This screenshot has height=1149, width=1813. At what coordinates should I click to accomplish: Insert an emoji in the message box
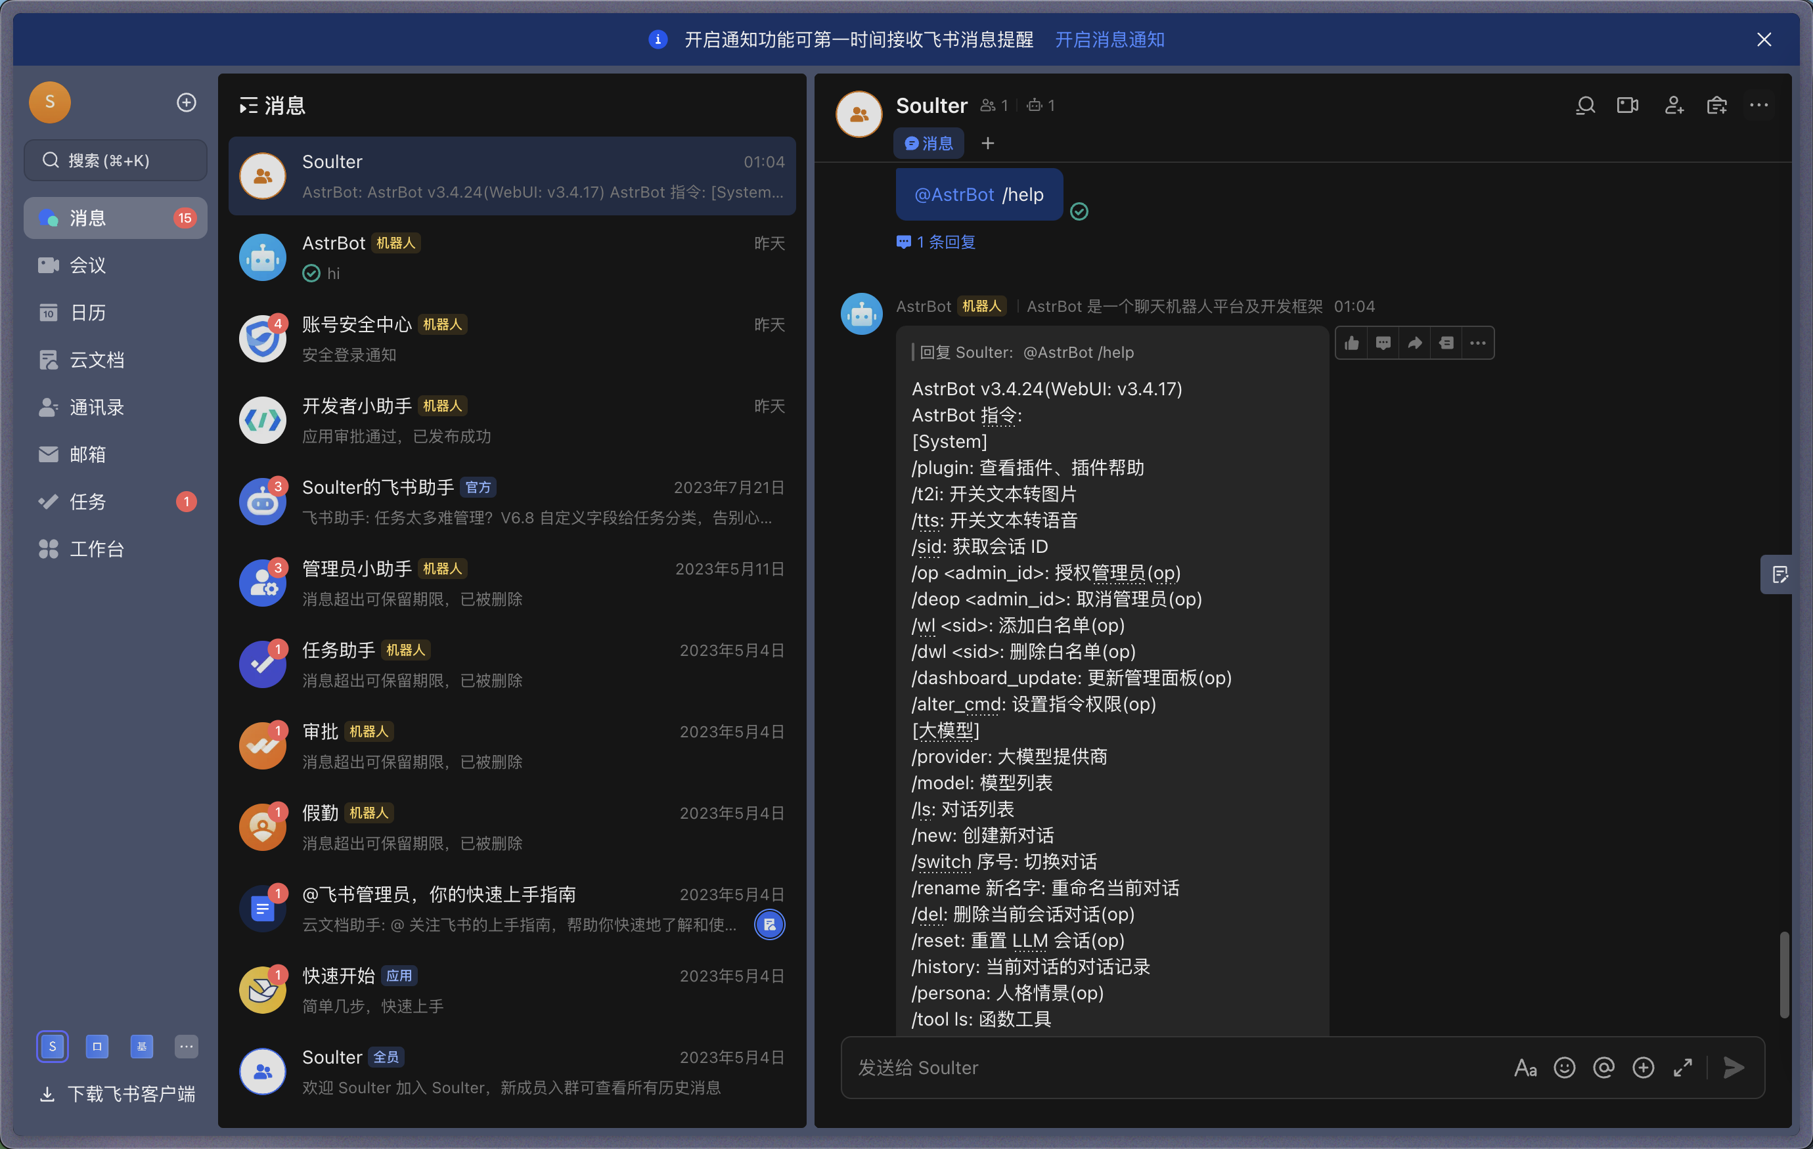[1565, 1067]
